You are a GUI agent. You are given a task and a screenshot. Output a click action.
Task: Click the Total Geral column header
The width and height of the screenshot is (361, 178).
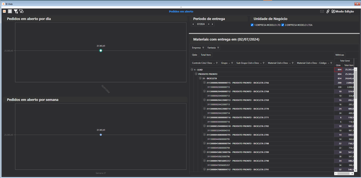[x=345, y=61]
